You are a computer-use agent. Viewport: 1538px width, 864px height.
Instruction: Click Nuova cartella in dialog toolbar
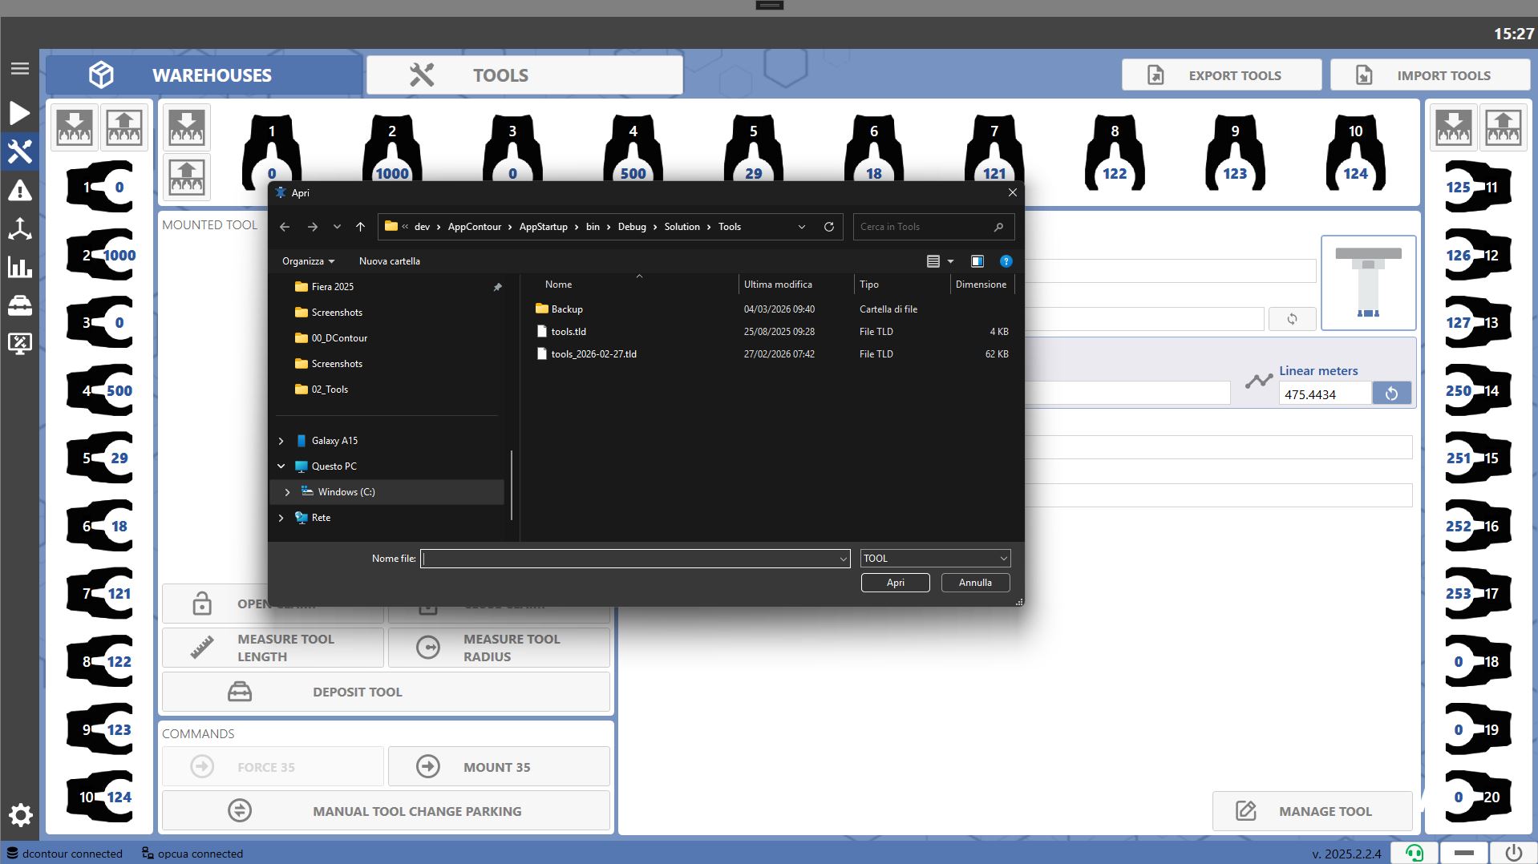(389, 261)
